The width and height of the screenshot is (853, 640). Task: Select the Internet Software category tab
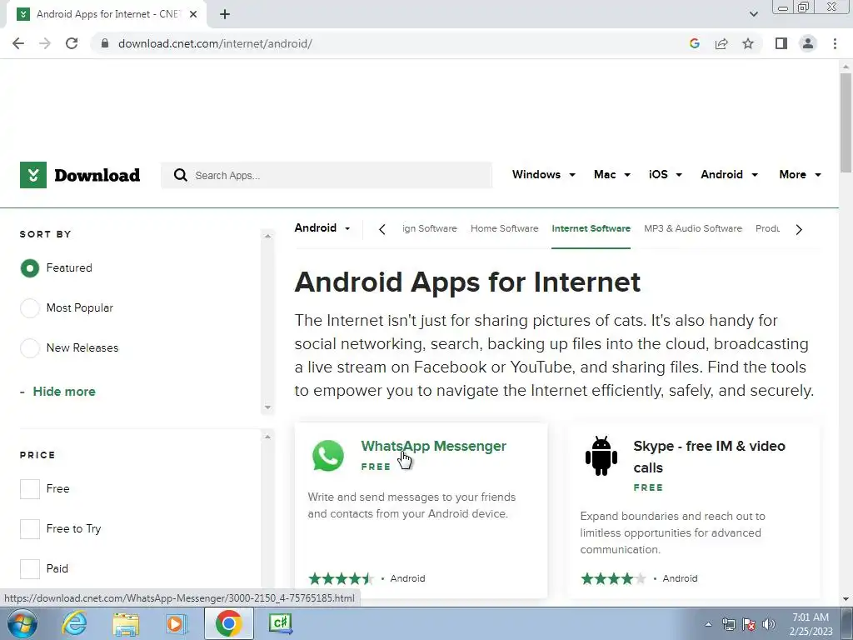coord(591,228)
